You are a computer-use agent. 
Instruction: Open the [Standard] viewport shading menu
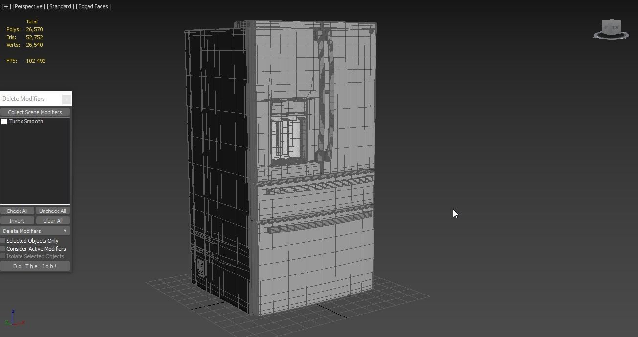click(60, 6)
